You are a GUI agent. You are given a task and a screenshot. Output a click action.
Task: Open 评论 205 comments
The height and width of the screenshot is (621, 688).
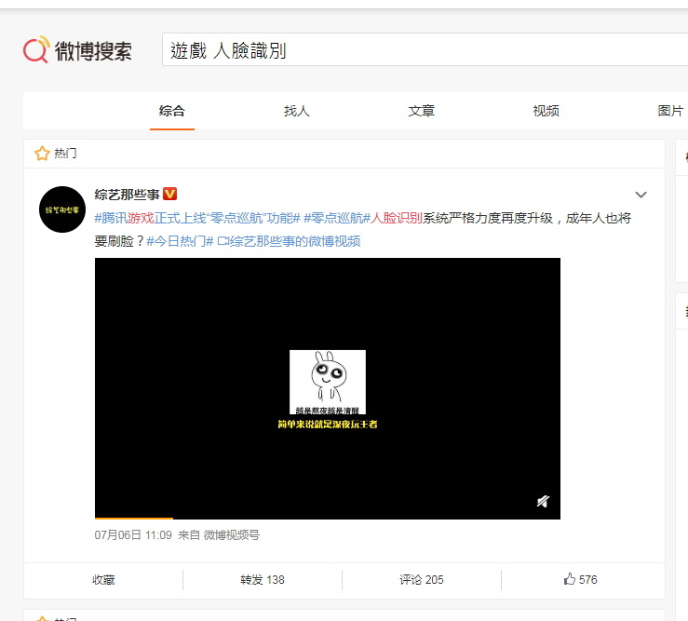(422, 580)
